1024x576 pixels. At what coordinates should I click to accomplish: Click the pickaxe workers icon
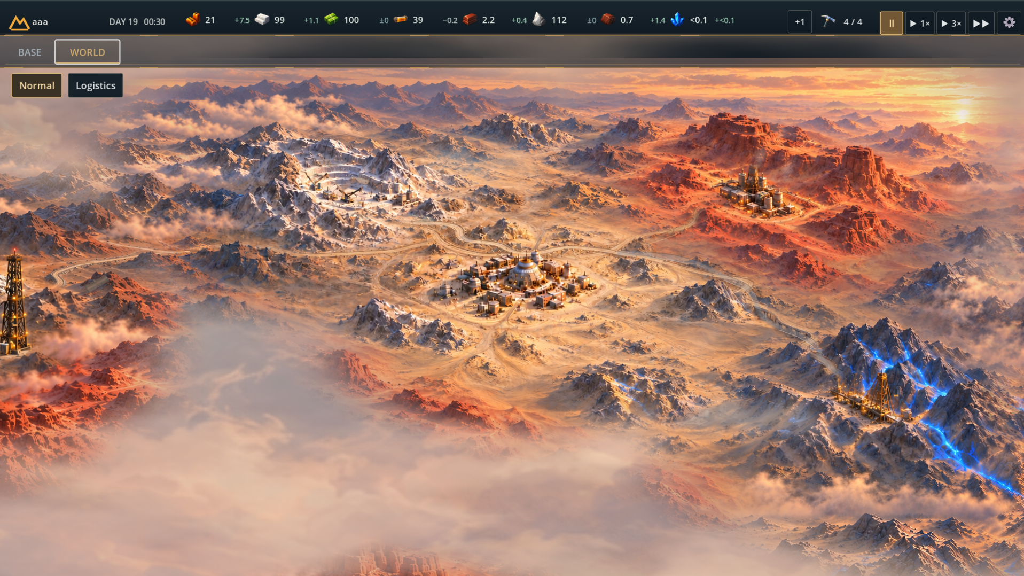point(828,21)
